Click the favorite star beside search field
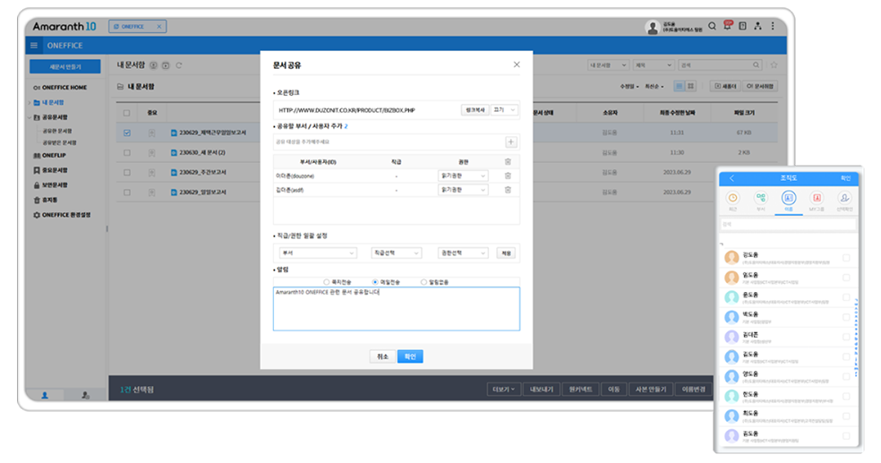 (774, 65)
